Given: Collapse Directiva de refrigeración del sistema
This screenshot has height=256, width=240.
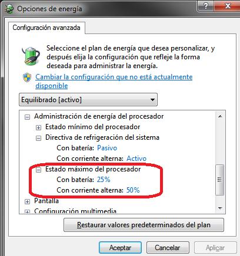Looking at the screenshot, I should click(38, 138).
